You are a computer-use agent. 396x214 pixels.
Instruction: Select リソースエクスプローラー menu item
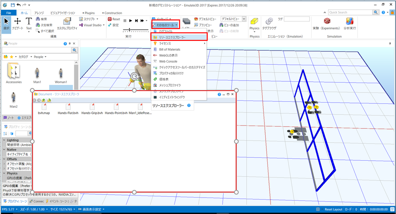click(179, 37)
